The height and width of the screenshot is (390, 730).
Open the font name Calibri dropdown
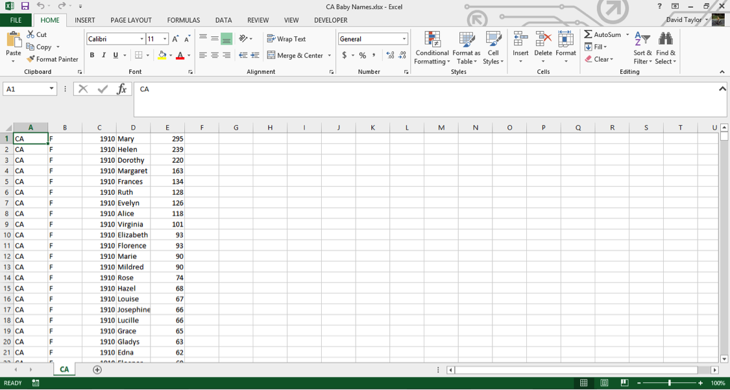tap(141, 39)
